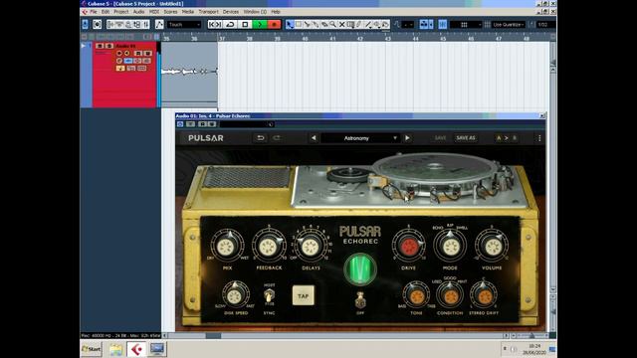Switch to A state in A/B compare

tap(499, 138)
